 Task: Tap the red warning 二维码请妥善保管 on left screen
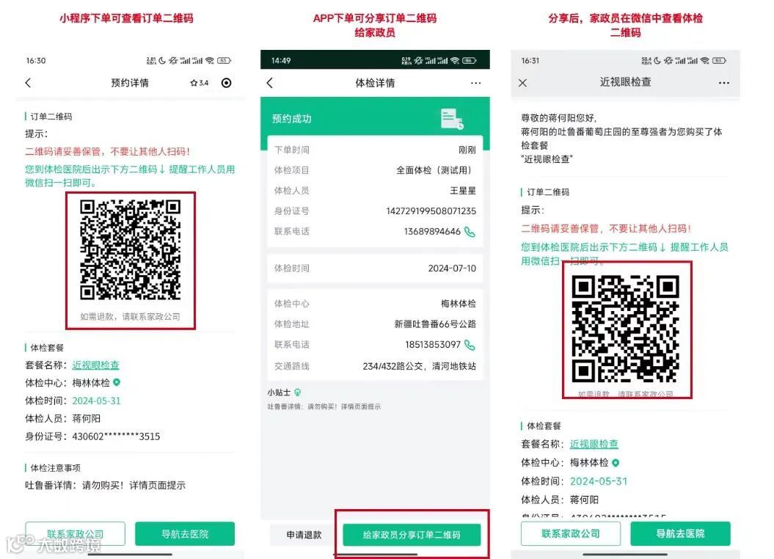pos(108,151)
